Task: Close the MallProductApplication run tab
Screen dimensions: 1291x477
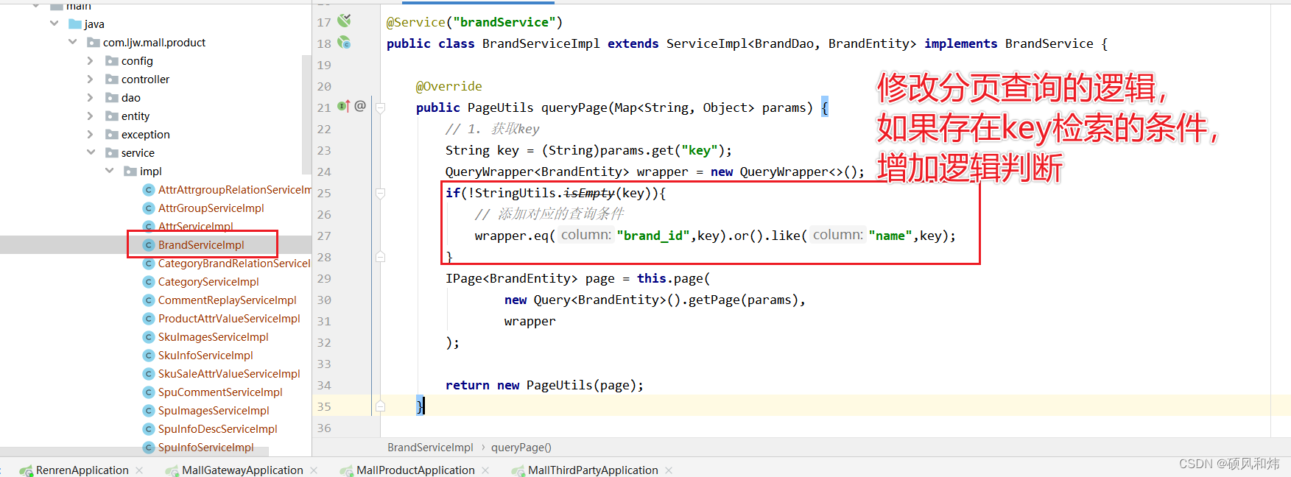Action: point(485,470)
